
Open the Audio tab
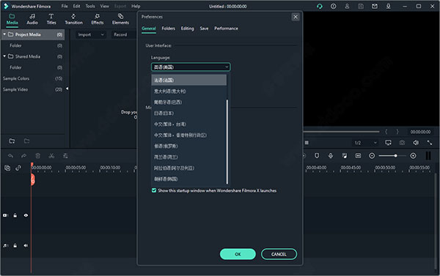tap(32, 19)
